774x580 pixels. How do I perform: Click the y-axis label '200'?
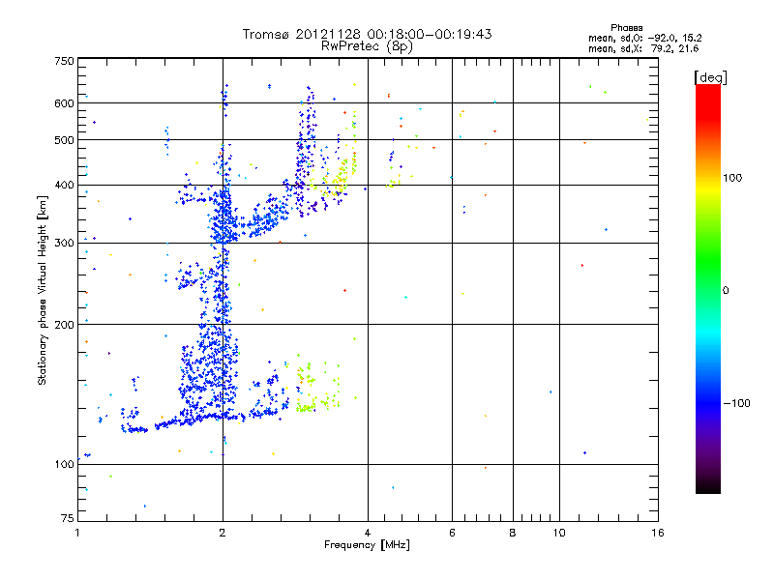[64, 325]
